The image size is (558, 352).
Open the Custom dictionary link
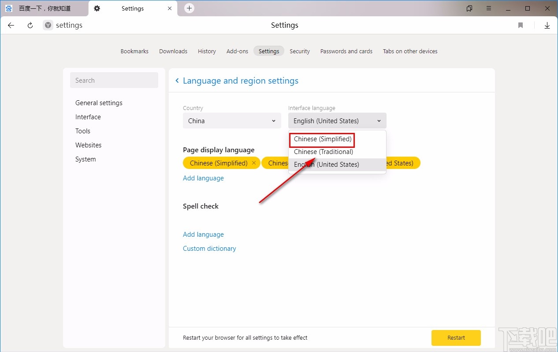[x=209, y=249]
